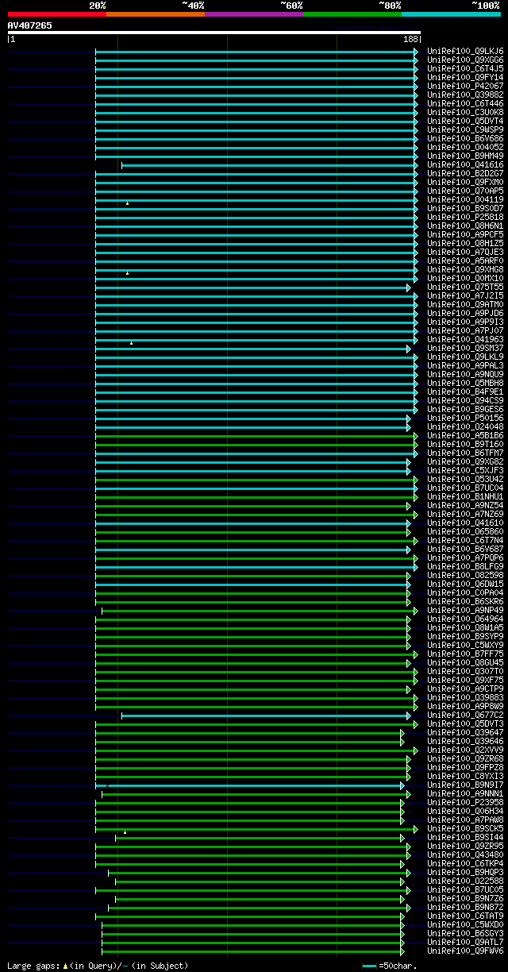The height and width of the screenshot is (972, 508).
Task: Click the UniRef100_A5B1B6 label
Action: tap(465, 436)
